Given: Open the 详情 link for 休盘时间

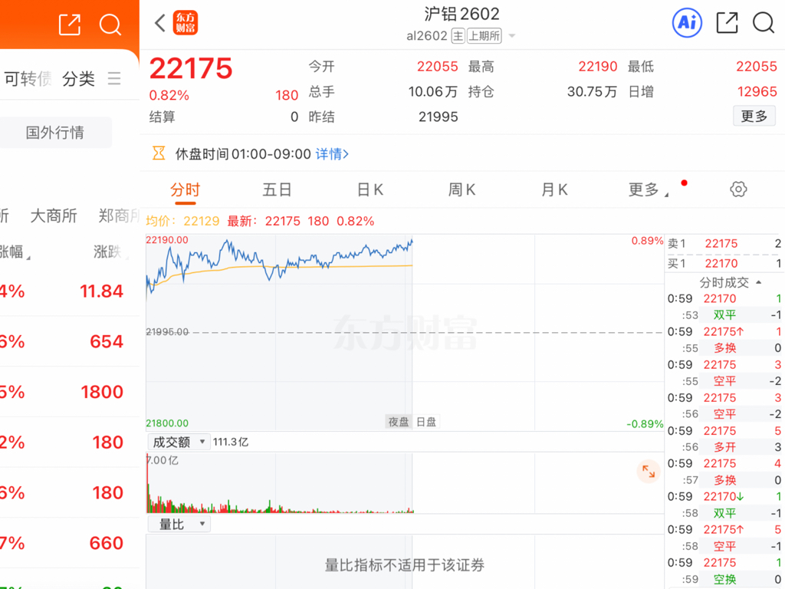Looking at the screenshot, I should click(332, 153).
